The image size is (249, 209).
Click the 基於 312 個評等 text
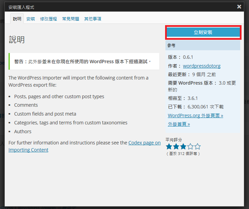click(x=183, y=154)
